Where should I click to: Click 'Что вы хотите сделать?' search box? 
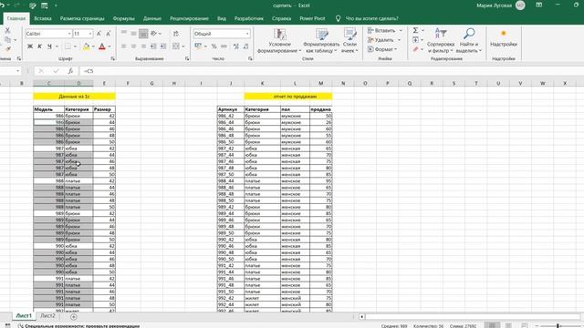click(x=371, y=18)
